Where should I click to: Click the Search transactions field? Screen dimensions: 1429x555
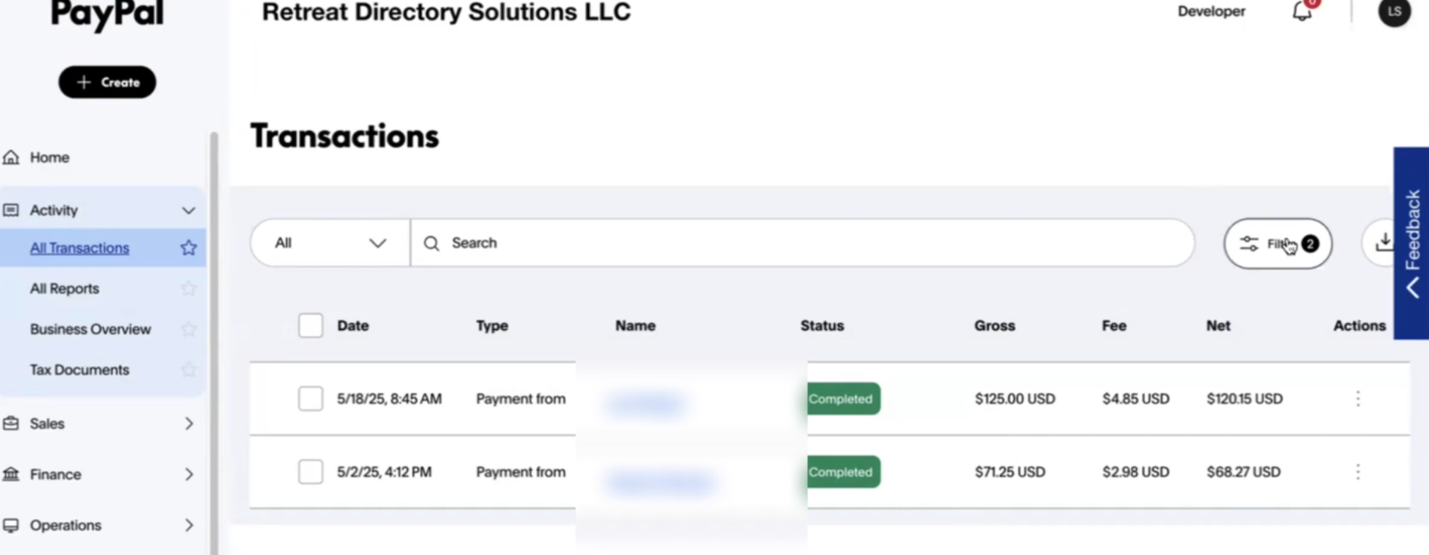coord(803,243)
